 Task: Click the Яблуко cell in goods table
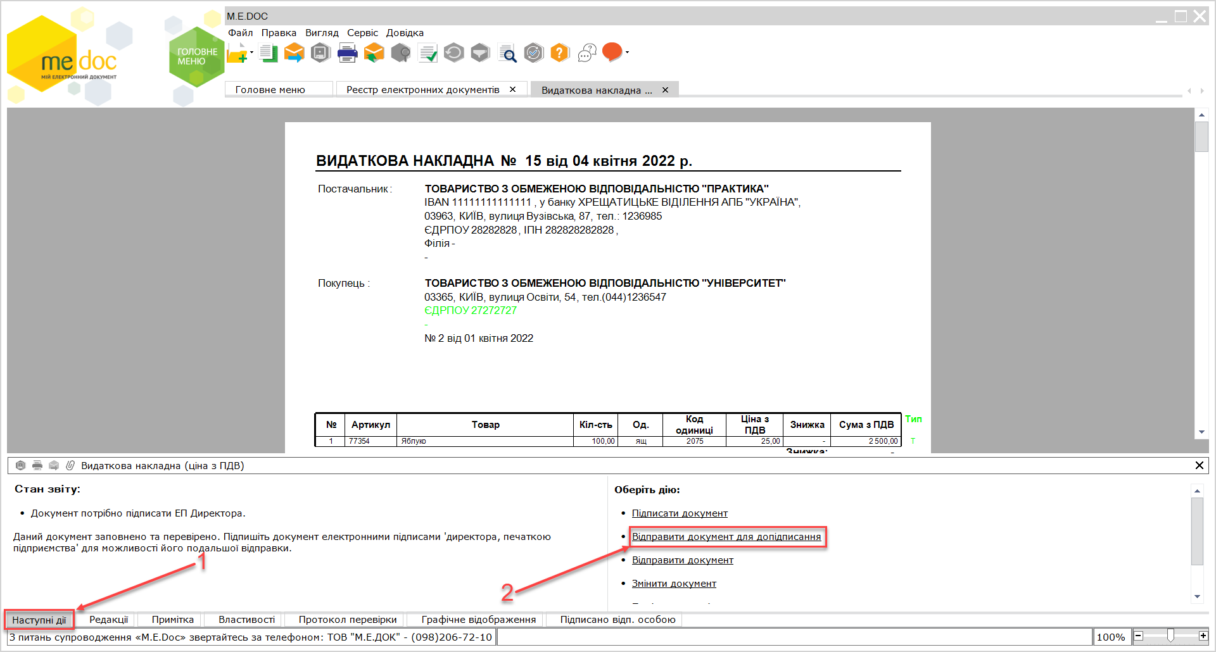coord(485,441)
